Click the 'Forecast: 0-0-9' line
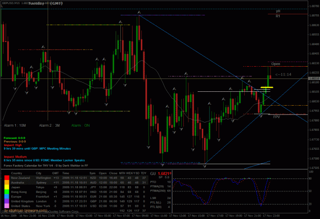The width and height of the screenshot is (320, 219). pos(14,138)
